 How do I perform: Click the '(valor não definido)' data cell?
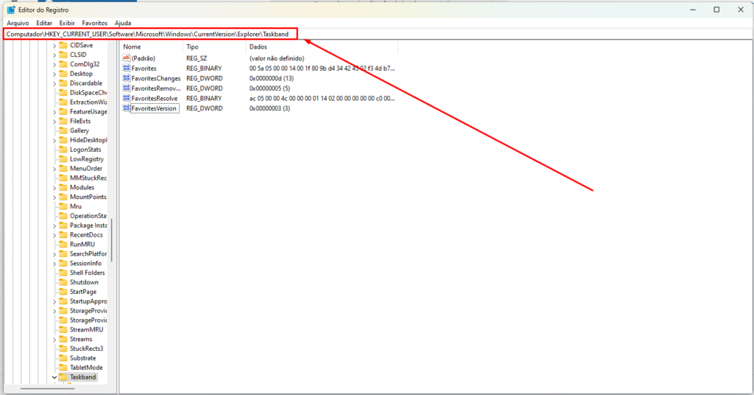point(277,58)
